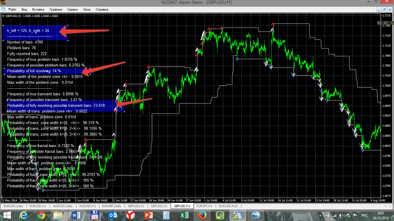
Task: Switch to Microsoft Word in taskbar
Action: tap(76, 215)
